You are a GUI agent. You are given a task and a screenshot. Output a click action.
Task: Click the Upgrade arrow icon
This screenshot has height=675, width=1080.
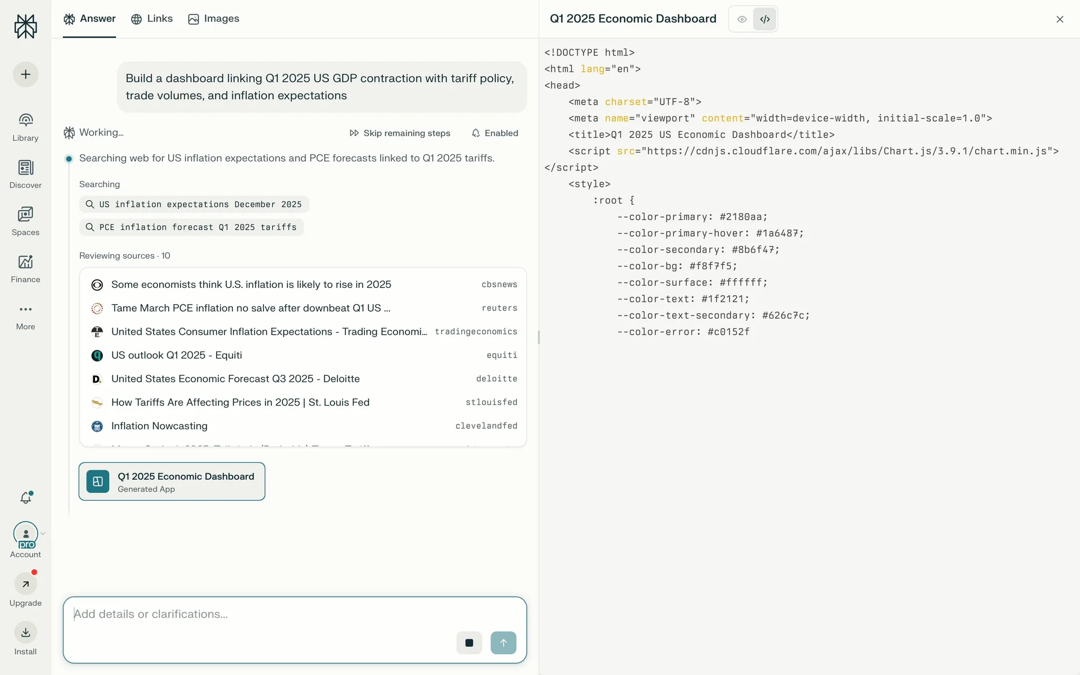coord(25,584)
